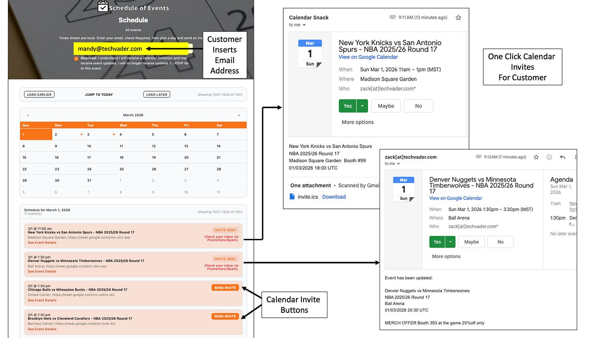Click Mar 1 calendar icon in Nuggets invite
Screen dimensions: 602x338
[404, 189]
